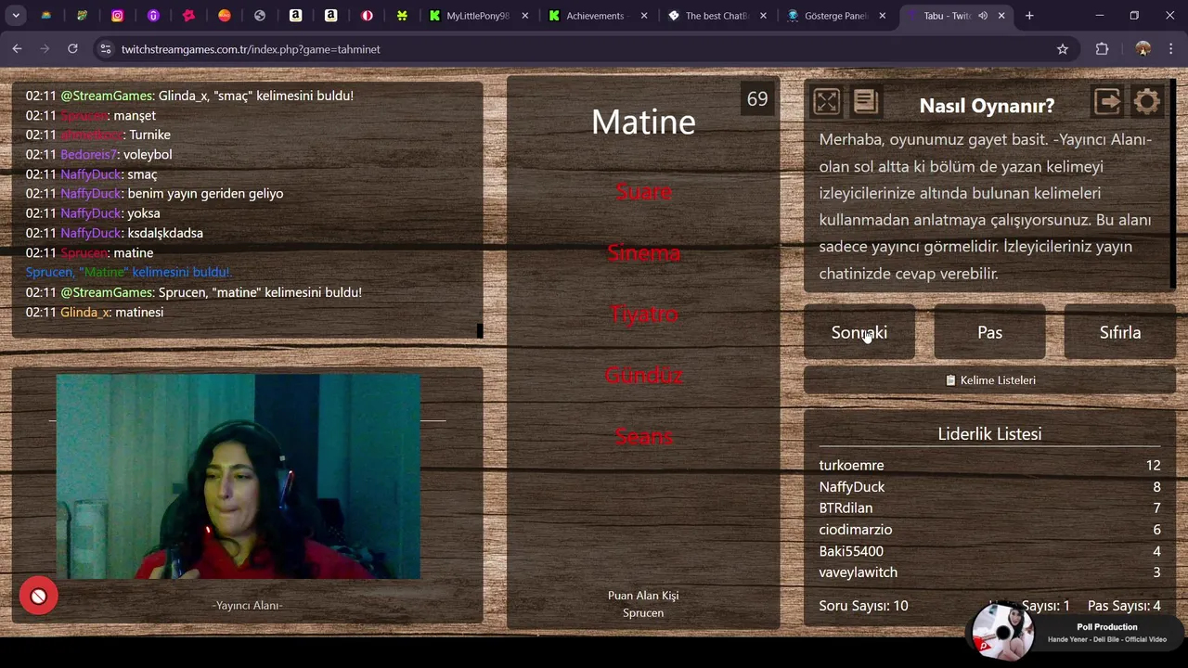This screenshot has width=1188, height=668.
Task: Click site information icon in address bar
Action: [105, 49]
